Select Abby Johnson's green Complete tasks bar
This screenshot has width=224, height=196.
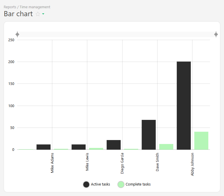(201, 141)
